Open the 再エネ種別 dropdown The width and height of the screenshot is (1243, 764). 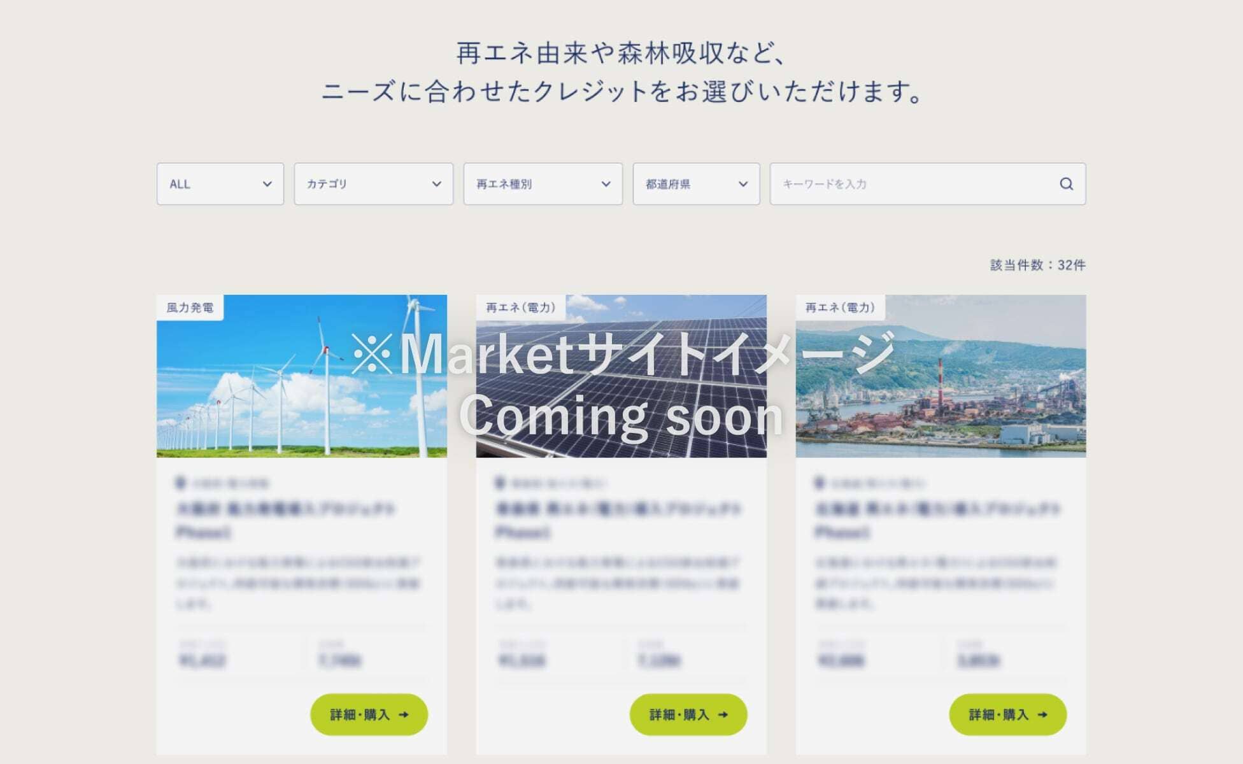pos(543,184)
